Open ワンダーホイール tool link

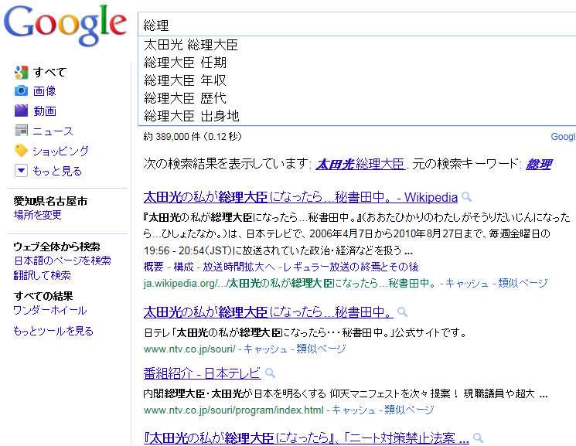(50, 311)
